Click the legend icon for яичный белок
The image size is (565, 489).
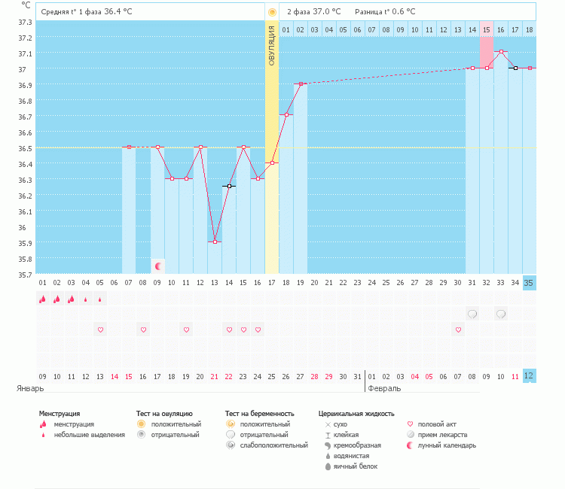coord(328,466)
